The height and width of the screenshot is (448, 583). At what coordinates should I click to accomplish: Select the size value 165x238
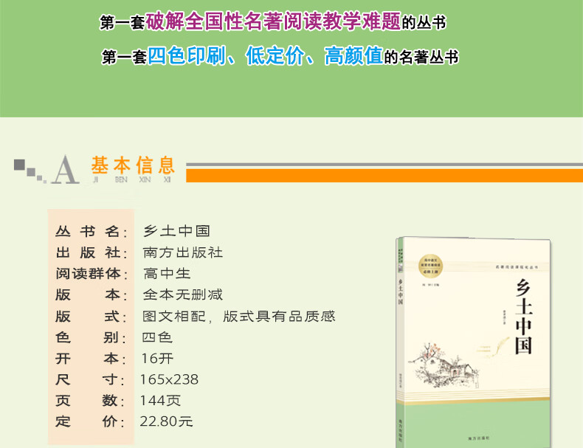(169, 379)
